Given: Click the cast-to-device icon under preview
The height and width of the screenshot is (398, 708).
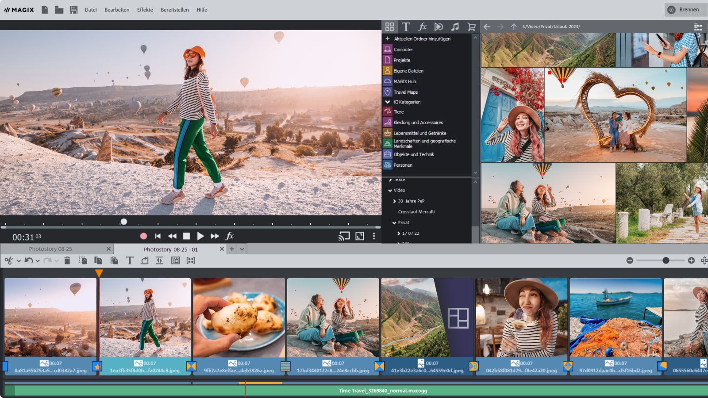Looking at the screenshot, I should pos(344,236).
